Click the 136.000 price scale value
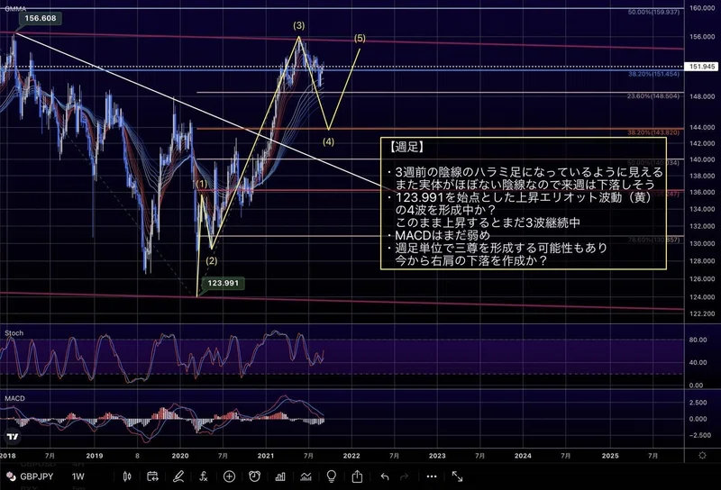Screen dimensions: 721x490 tap(702, 192)
